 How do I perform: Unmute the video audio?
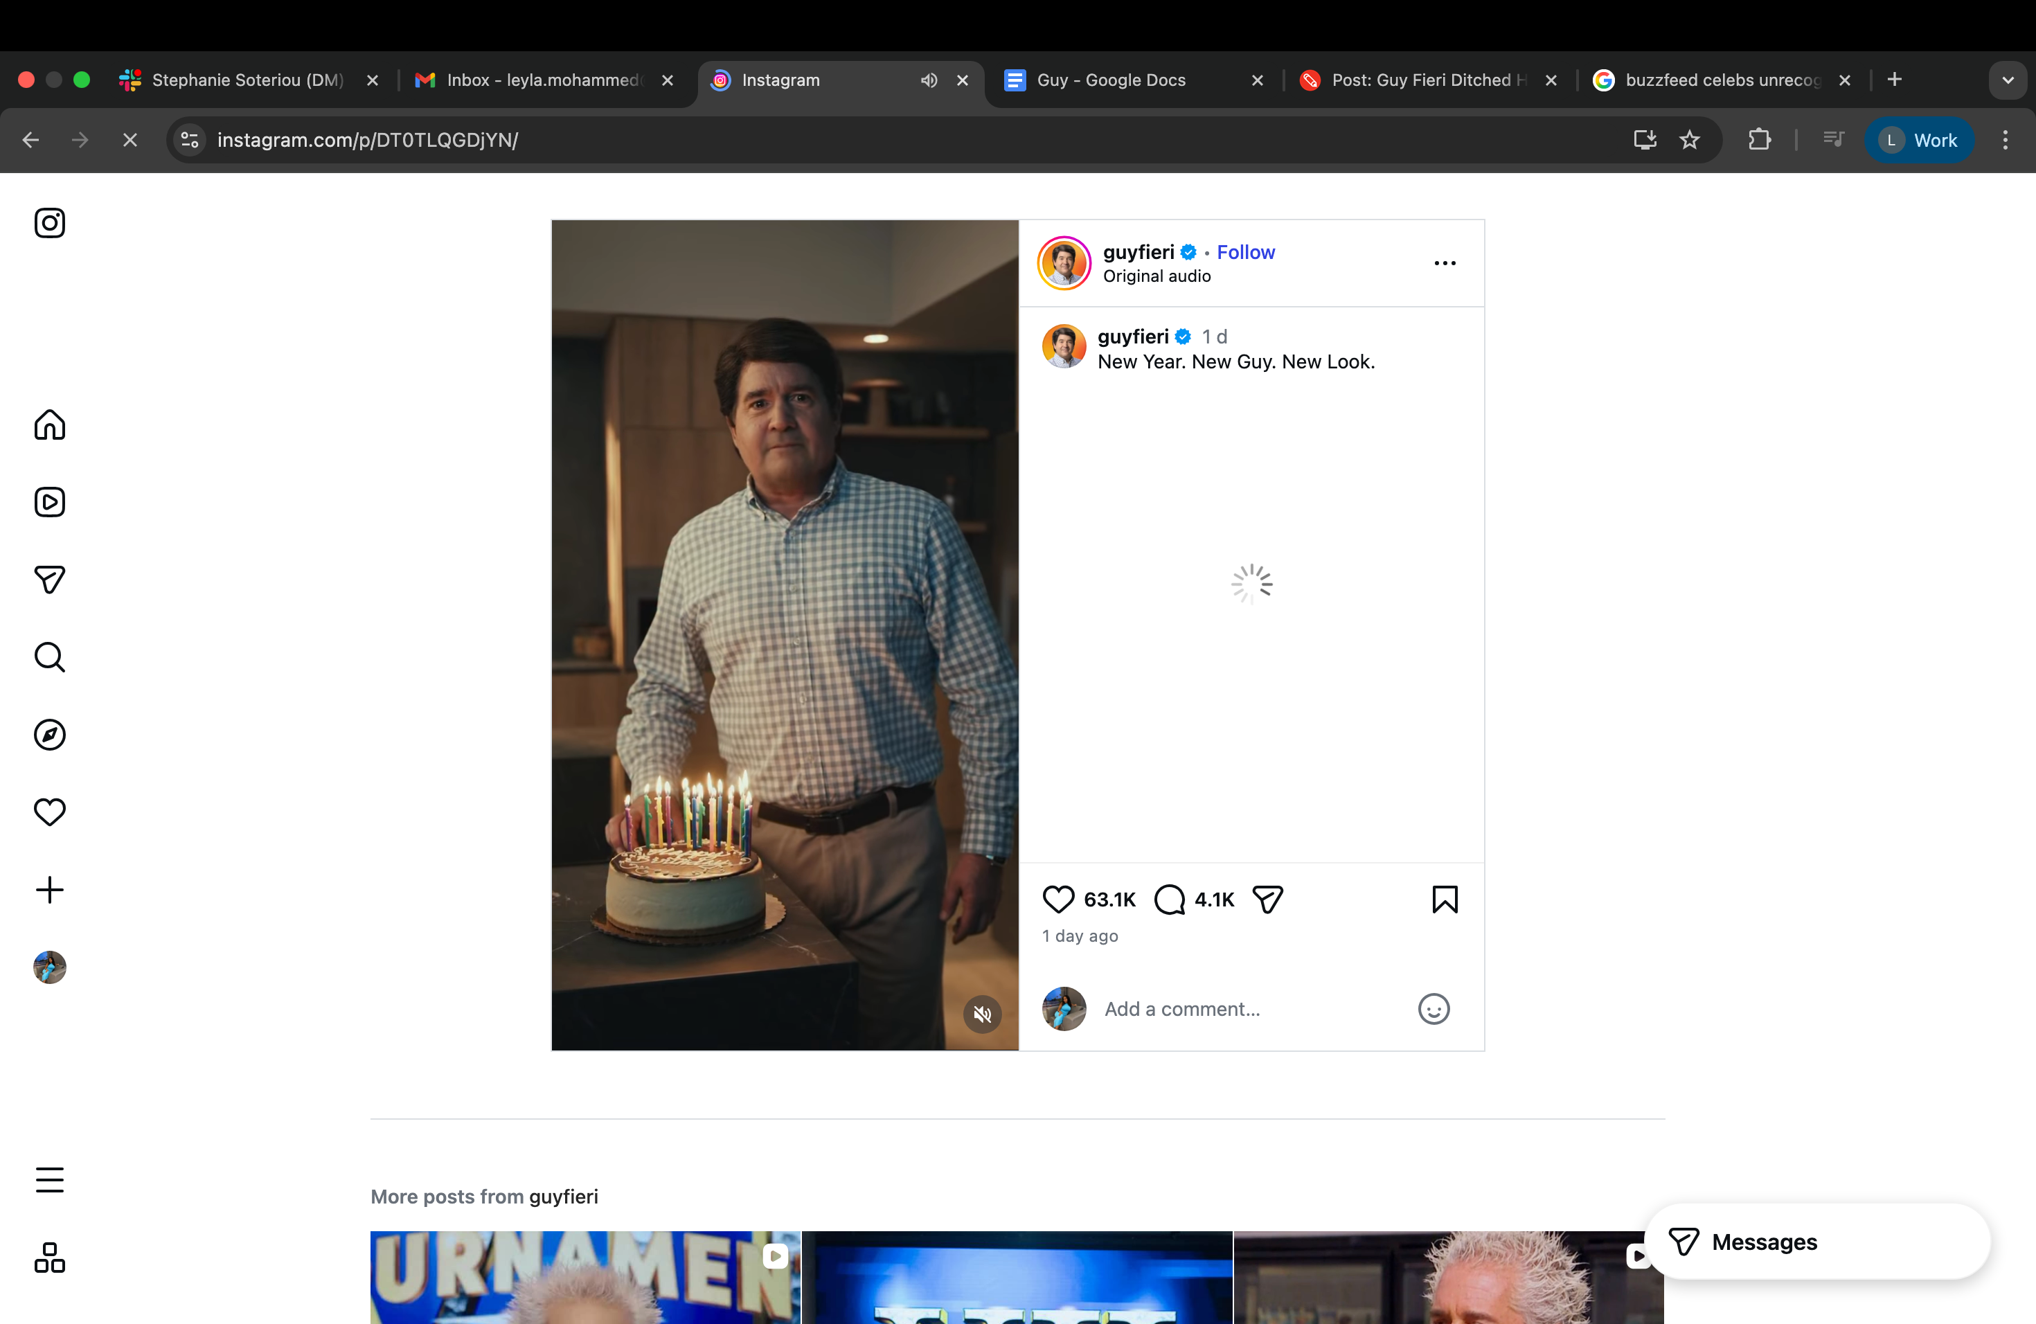pos(982,1014)
